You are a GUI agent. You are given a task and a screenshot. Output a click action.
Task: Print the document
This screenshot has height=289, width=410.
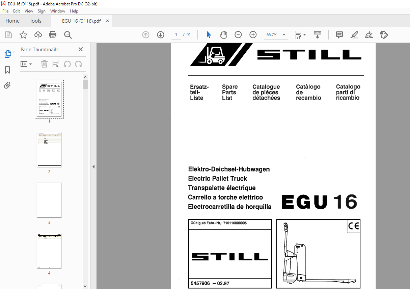click(x=53, y=35)
